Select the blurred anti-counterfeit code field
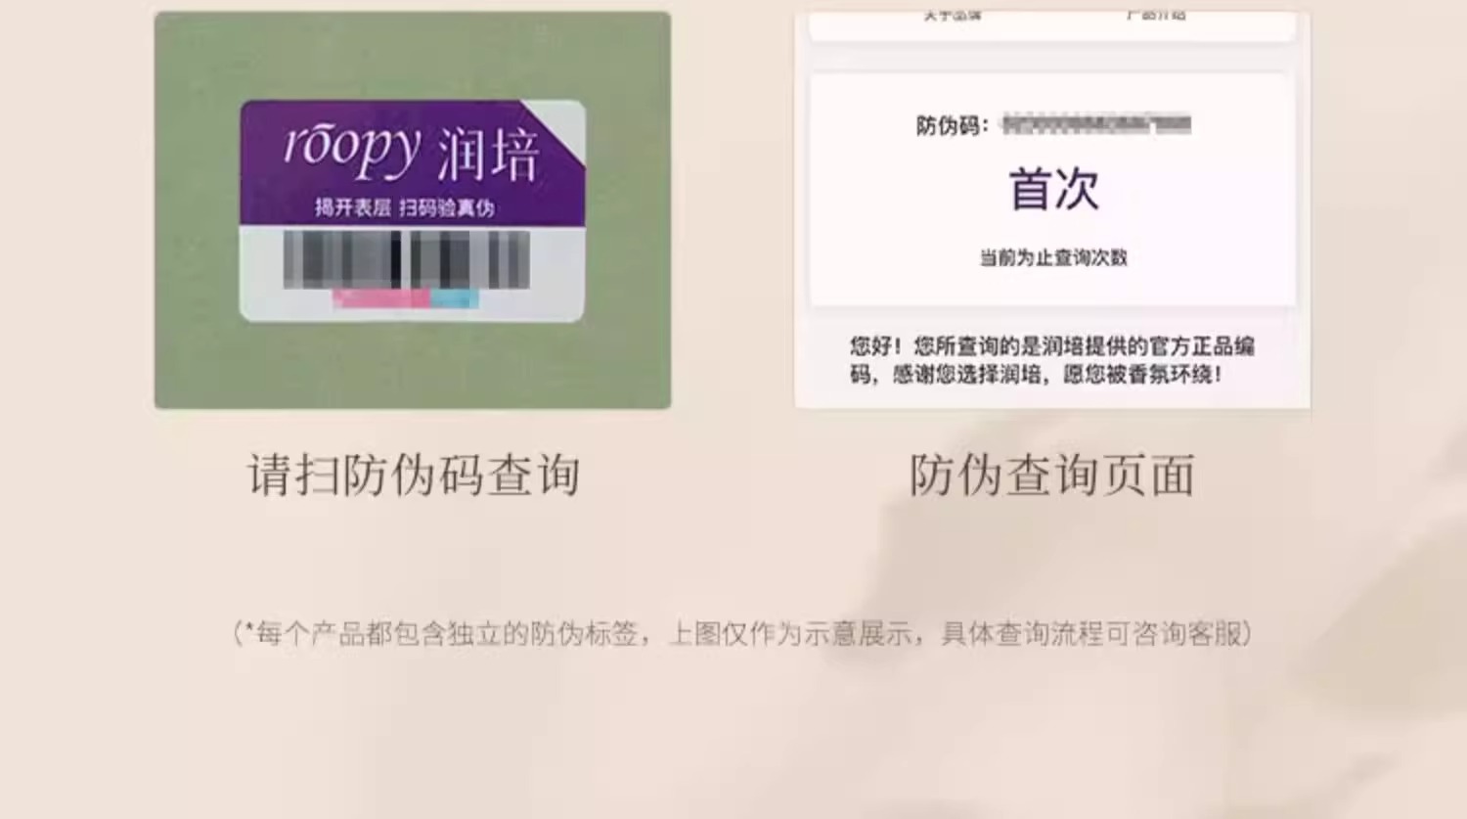 1096,124
